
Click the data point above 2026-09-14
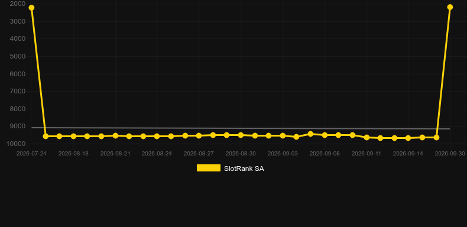click(408, 138)
